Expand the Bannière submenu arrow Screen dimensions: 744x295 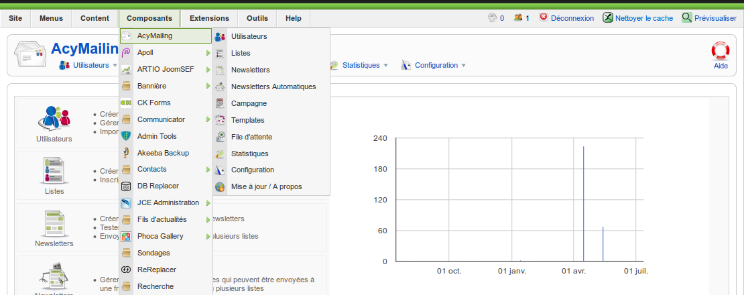click(208, 86)
